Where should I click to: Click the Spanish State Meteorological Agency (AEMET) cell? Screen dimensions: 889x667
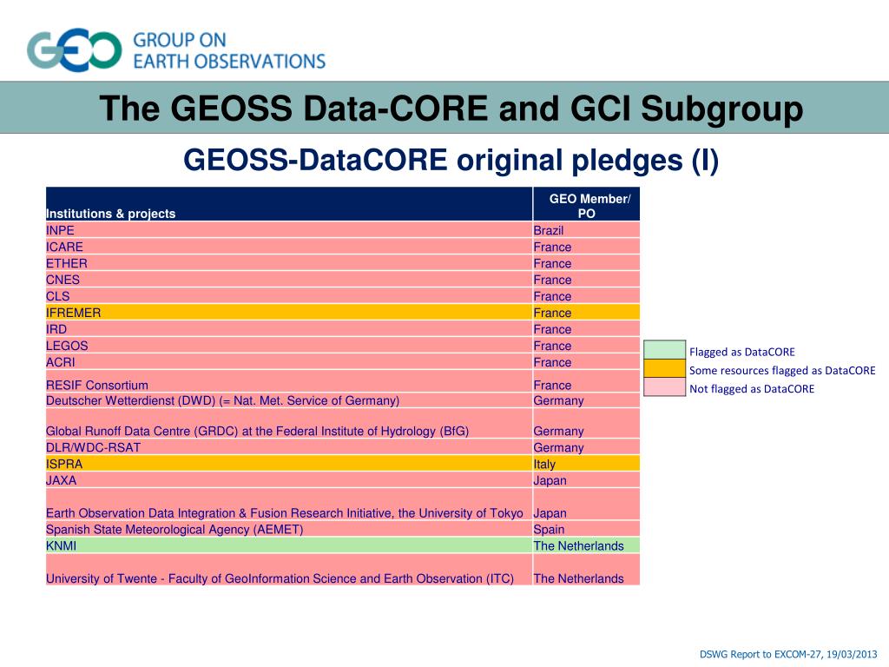289,529
